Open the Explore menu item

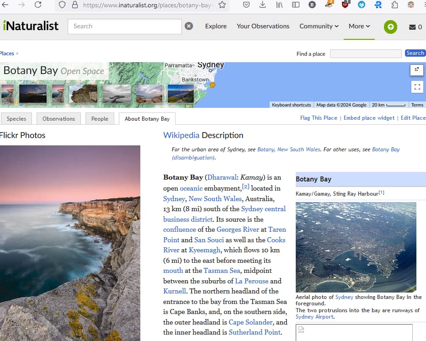(216, 26)
